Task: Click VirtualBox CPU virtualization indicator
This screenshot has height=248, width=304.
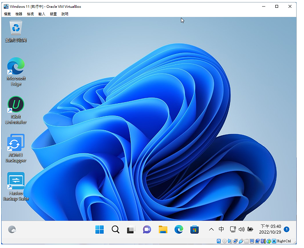Action: coord(263,241)
